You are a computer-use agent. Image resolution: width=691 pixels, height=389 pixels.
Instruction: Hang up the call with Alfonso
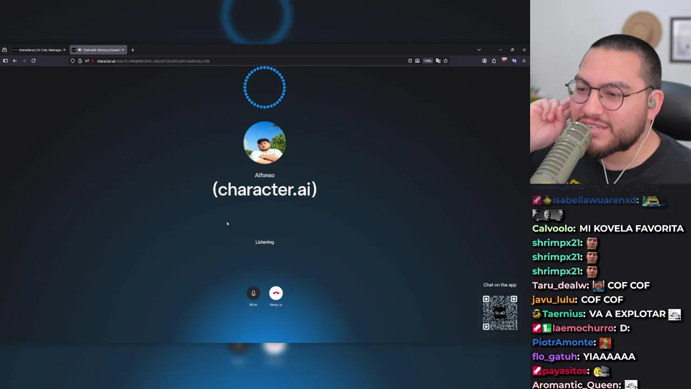[276, 293]
